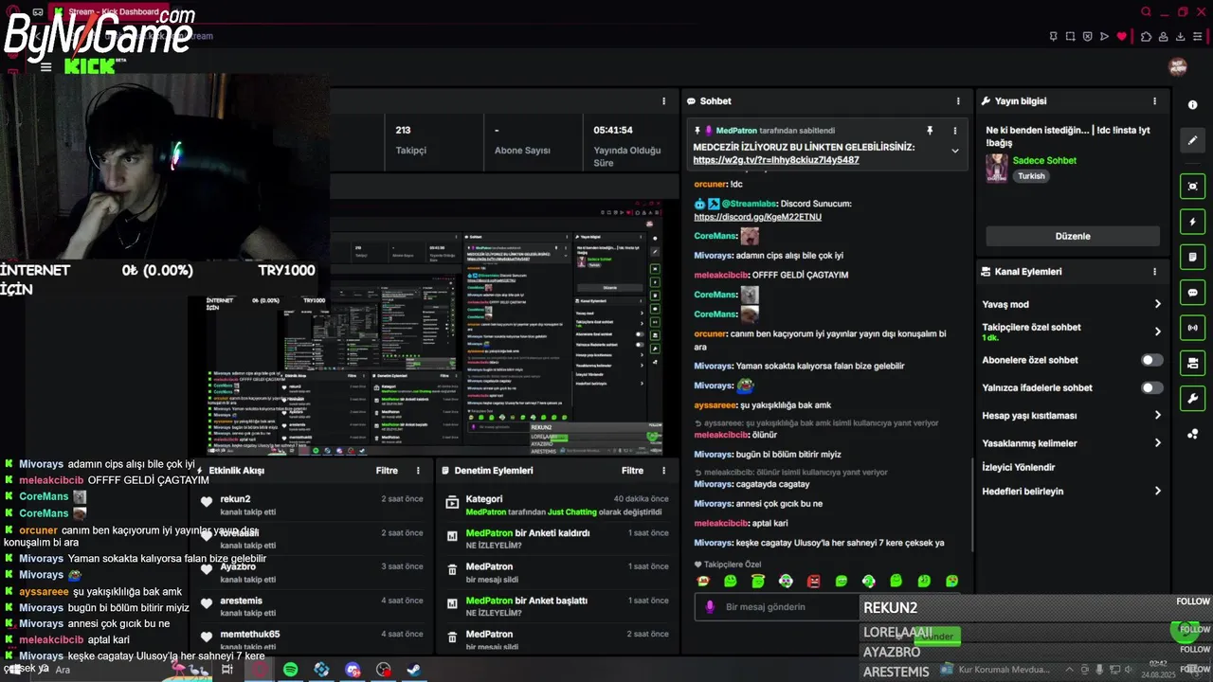Open Etkinlik Akışı Filtre dropdown
The width and height of the screenshot is (1213, 682).
coord(387,470)
